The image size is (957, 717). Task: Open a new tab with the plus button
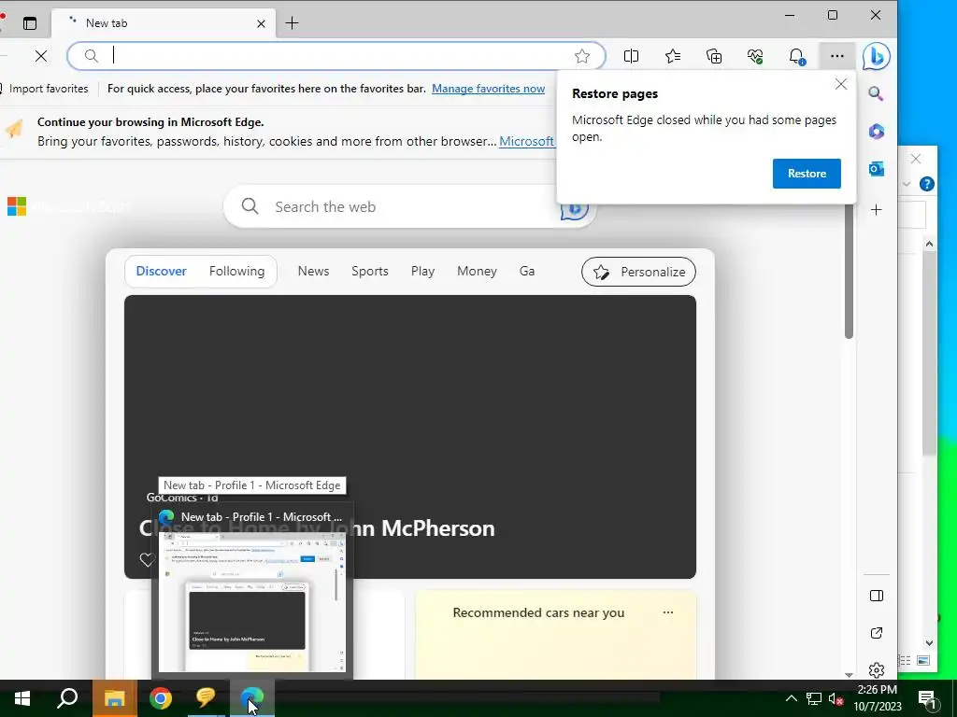coord(292,23)
